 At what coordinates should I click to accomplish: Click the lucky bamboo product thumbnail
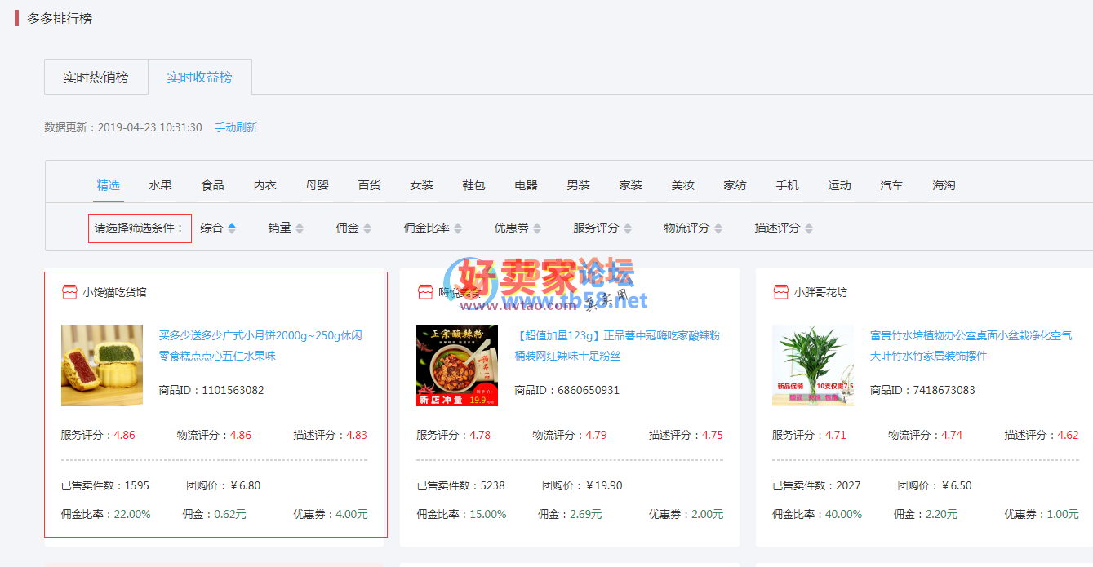(x=812, y=365)
